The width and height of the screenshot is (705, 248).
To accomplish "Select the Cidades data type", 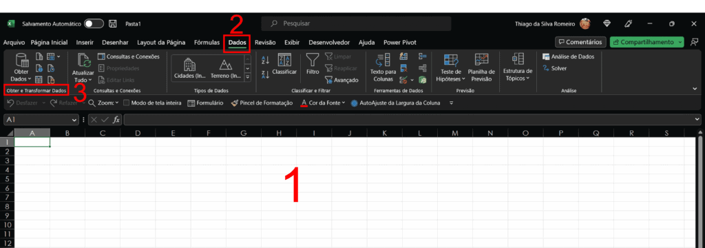I will coord(189,68).
